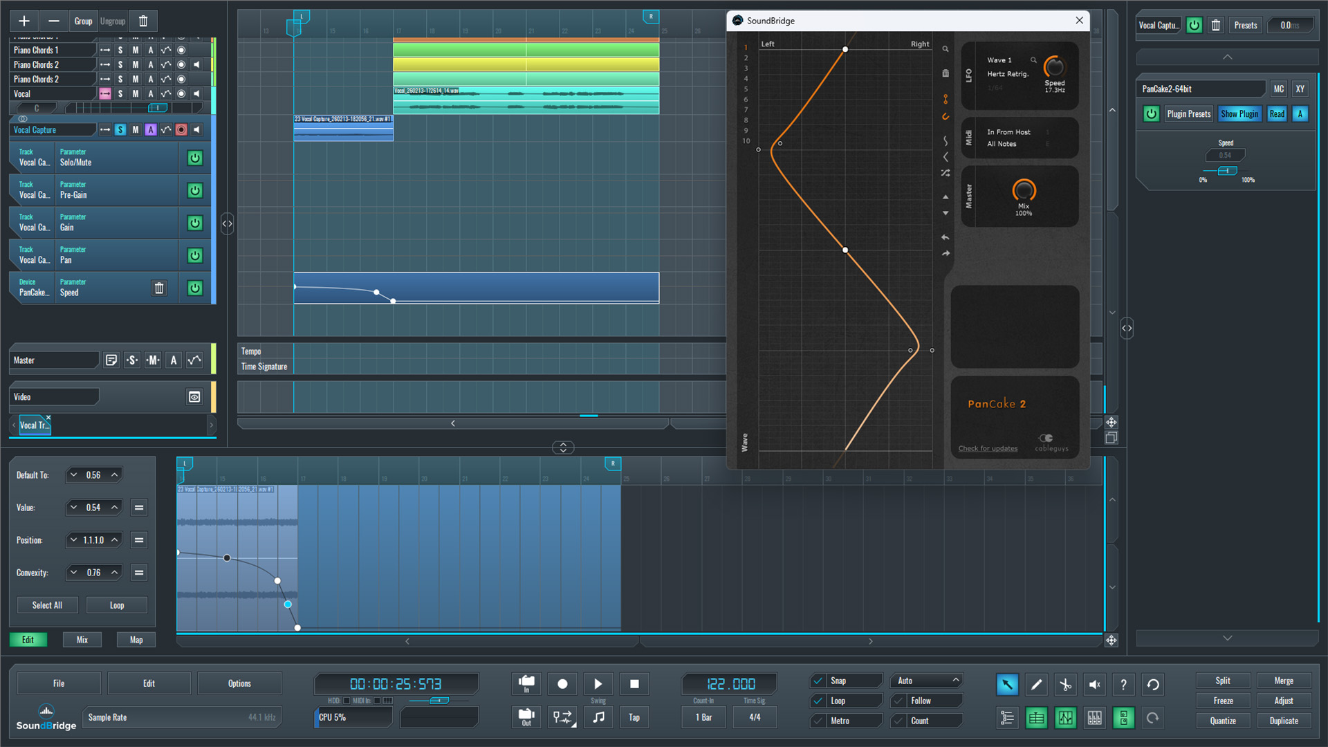Collapse the track list side handle

point(227,224)
